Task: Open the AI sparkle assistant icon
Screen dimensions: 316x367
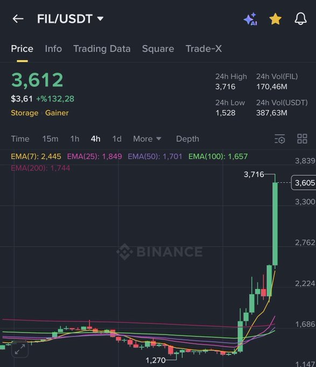Action: pyautogui.click(x=250, y=19)
